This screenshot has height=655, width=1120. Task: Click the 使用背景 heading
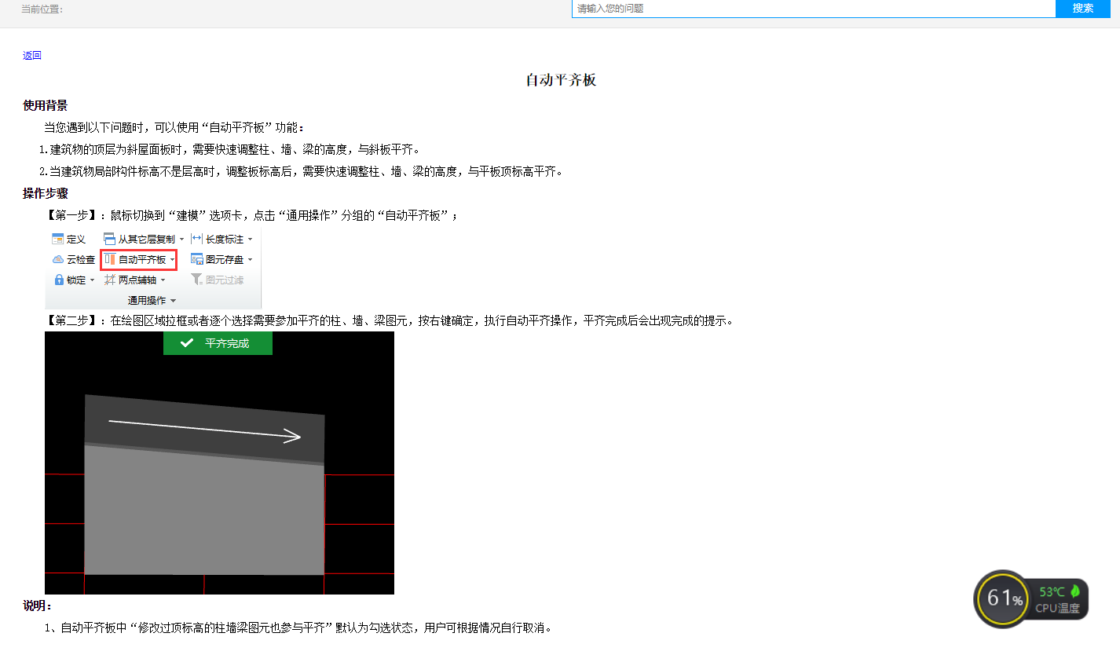(x=45, y=105)
